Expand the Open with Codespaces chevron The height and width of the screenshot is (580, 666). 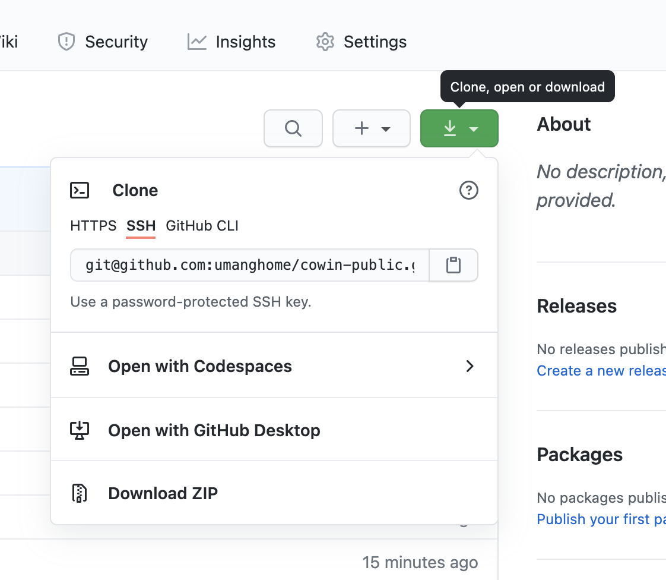click(470, 366)
